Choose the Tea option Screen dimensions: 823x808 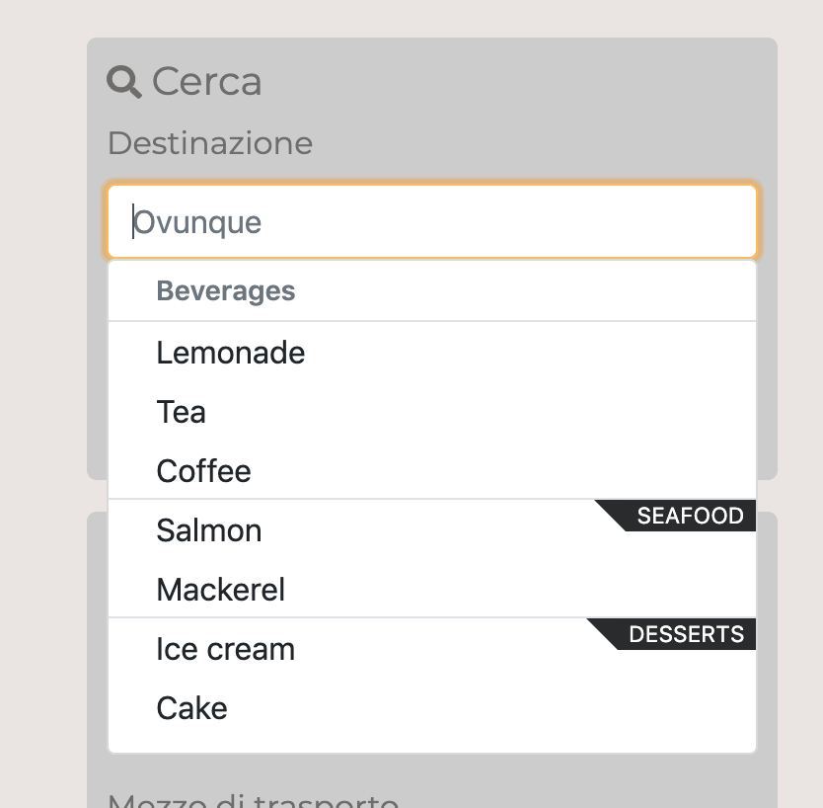pyautogui.click(x=182, y=412)
